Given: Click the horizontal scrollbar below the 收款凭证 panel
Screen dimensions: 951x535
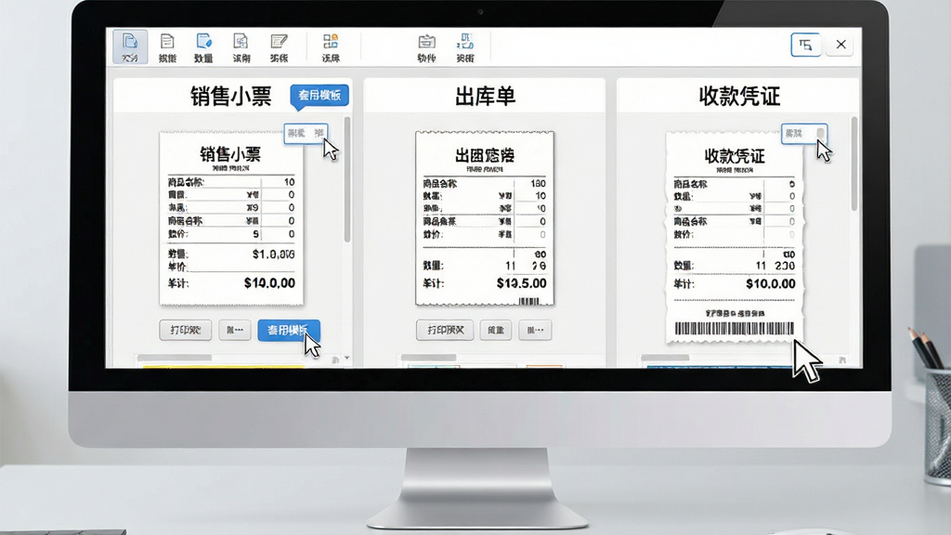Looking at the screenshot, I should (x=665, y=358).
